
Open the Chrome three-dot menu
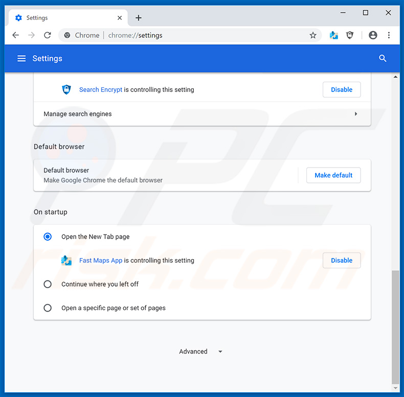click(389, 35)
